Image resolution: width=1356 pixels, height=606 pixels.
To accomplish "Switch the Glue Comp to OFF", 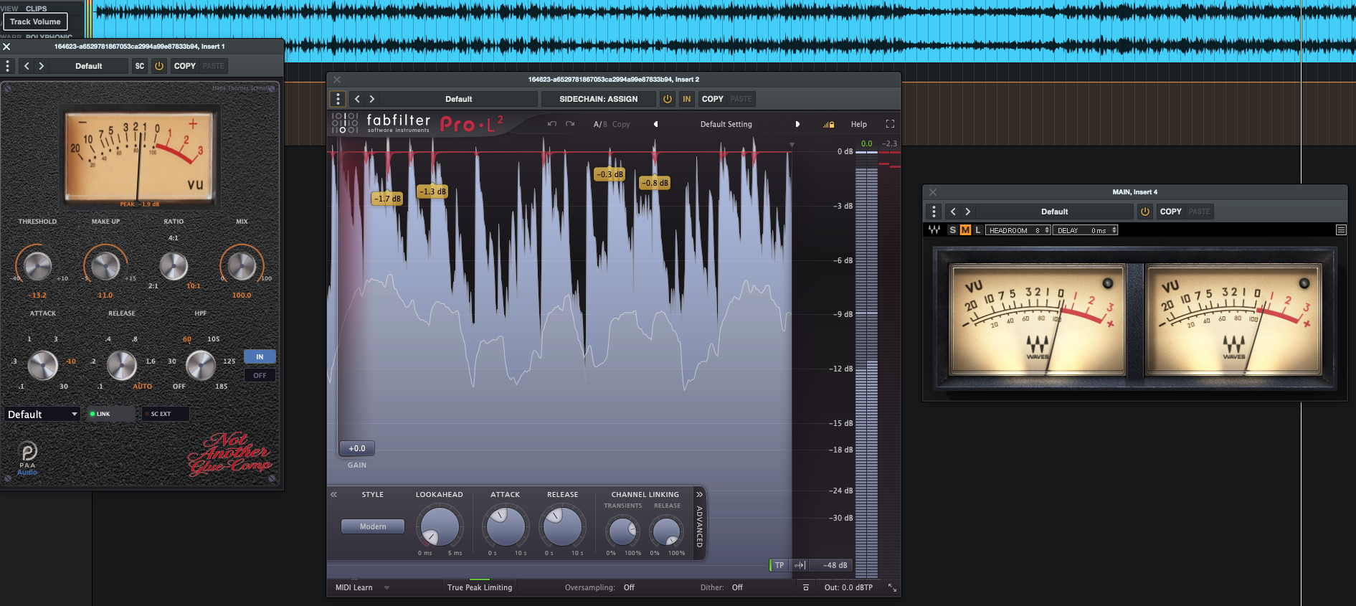I will (x=260, y=375).
